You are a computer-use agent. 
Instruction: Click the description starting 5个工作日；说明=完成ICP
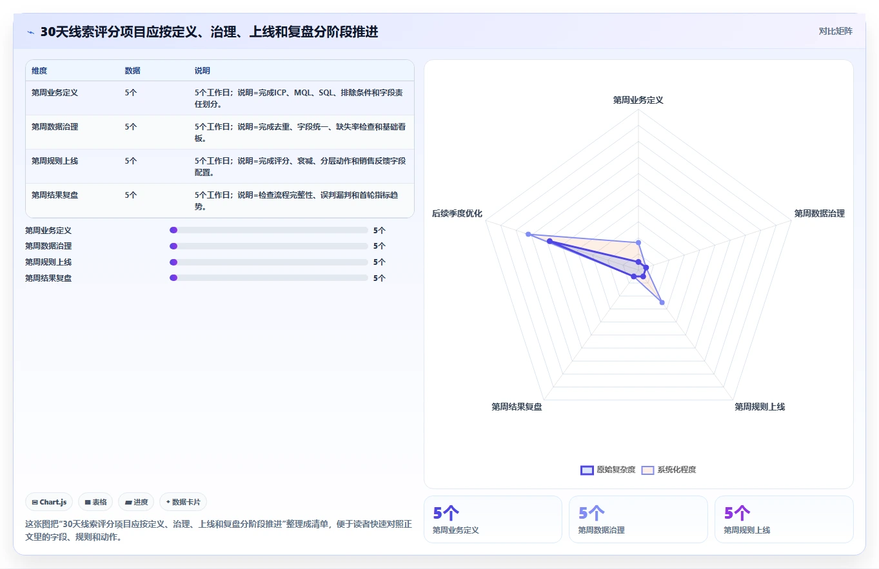tap(300, 98)
